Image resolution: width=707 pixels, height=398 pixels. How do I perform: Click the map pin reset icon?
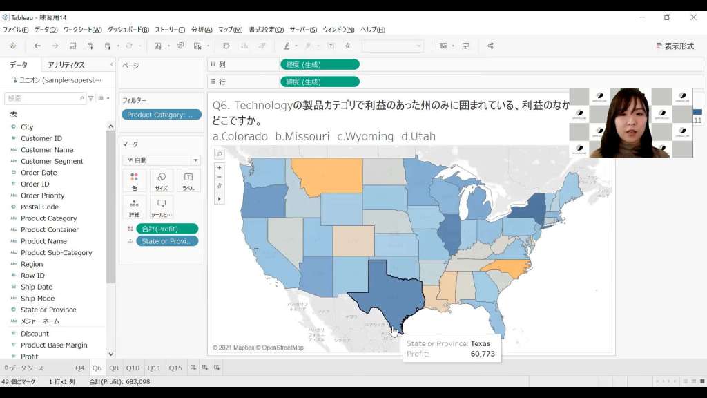(x=219, y=186)
